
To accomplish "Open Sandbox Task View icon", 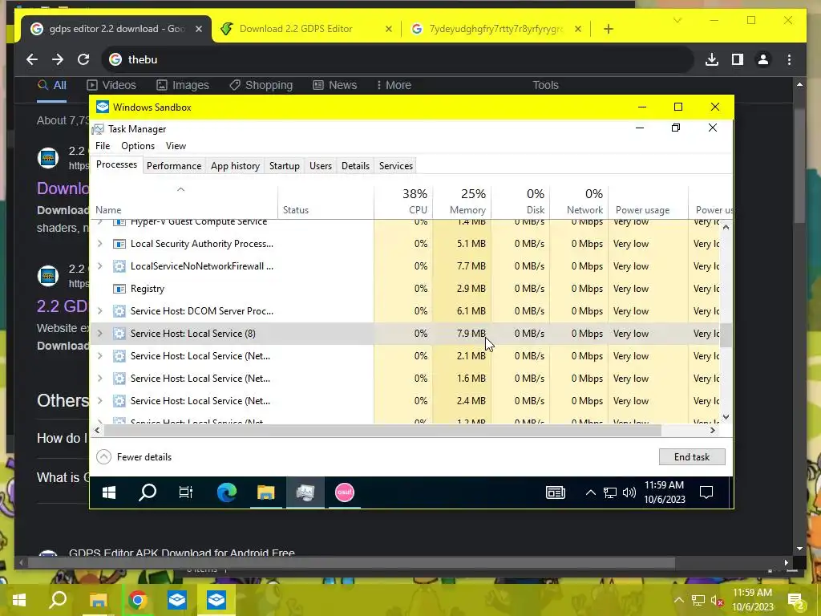I will pos(186,492).
